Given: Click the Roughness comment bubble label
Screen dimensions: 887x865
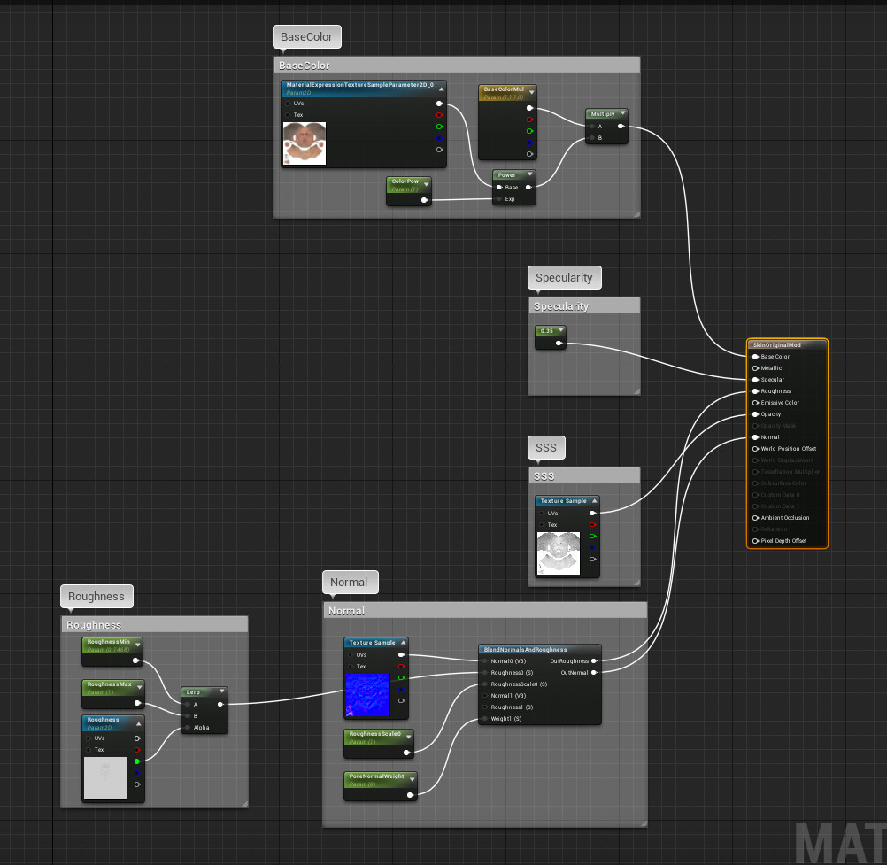Looking at the screenshot, I should (96, 596).
